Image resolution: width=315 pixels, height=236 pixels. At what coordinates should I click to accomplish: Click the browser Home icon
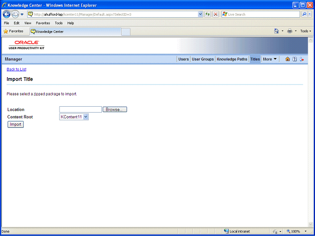pos(277,31)
